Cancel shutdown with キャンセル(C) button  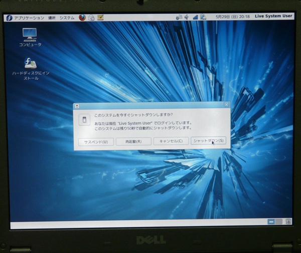tap(171, 141)
